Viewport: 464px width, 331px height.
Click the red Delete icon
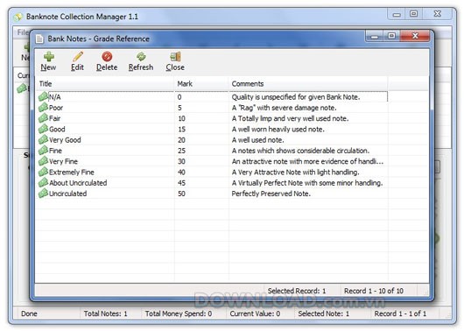[107, 57]
